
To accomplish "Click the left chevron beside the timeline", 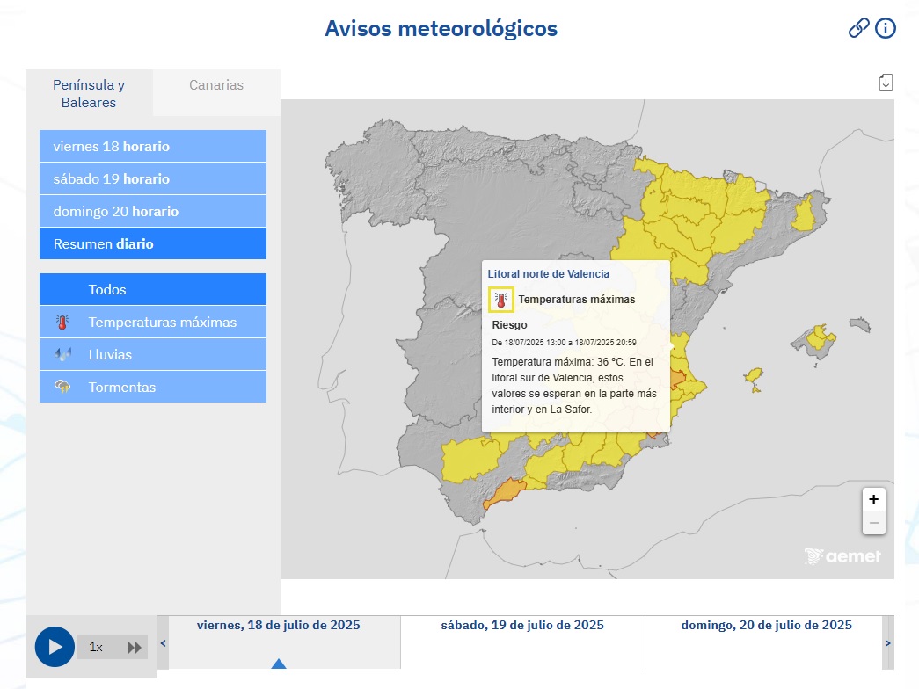I will click(163, 642).
